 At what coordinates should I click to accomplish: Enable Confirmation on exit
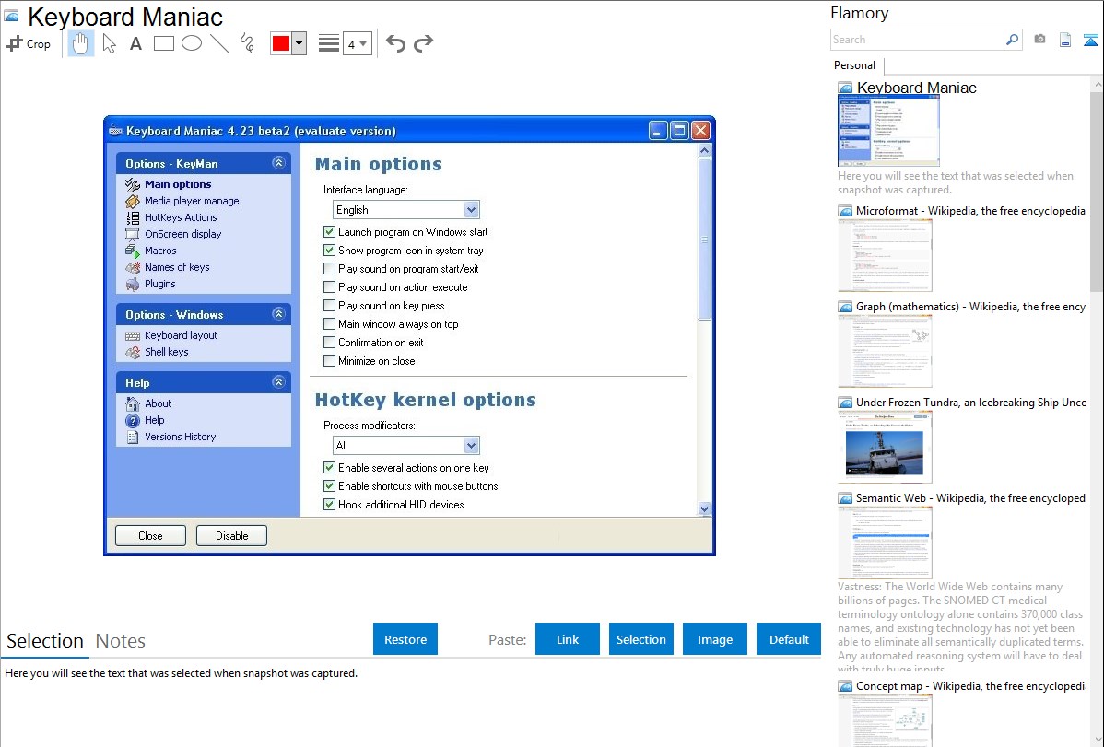click(x=329, y=342)
